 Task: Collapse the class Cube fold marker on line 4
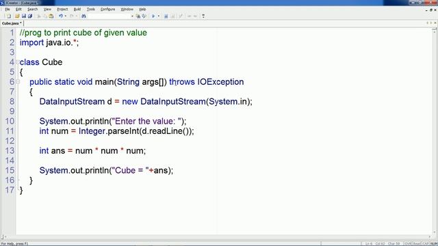18,62
